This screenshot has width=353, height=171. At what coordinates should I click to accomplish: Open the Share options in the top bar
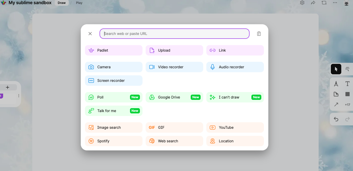click(x=313, y=3)
